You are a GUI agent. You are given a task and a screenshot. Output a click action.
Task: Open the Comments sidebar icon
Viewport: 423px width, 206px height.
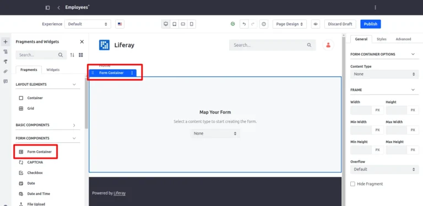pos(6,81)
